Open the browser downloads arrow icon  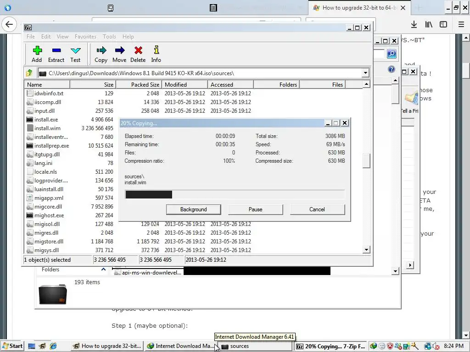(414, 24)
